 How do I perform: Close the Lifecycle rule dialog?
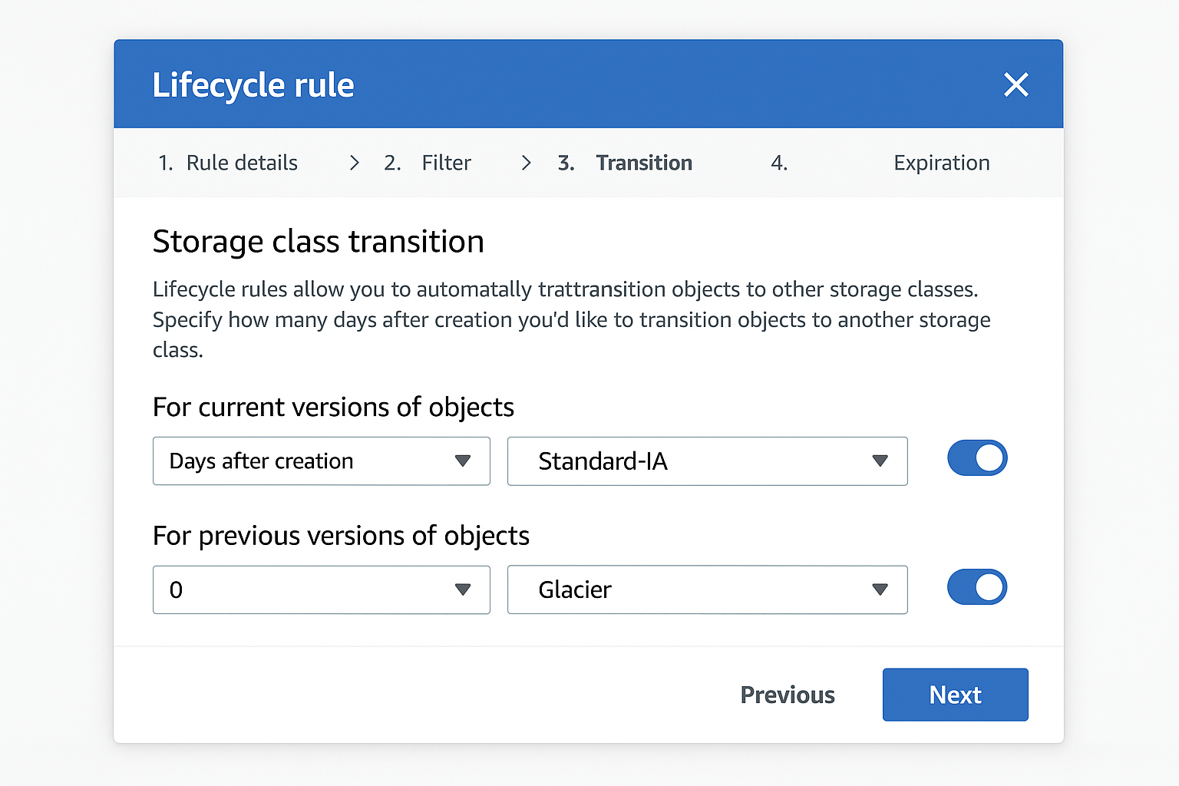tap(1016, 84)
